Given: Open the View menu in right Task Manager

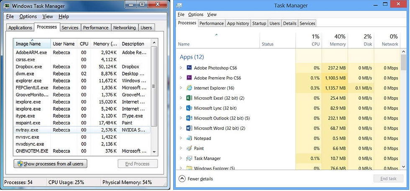Looking at the screenshot, I should [212, 14].
